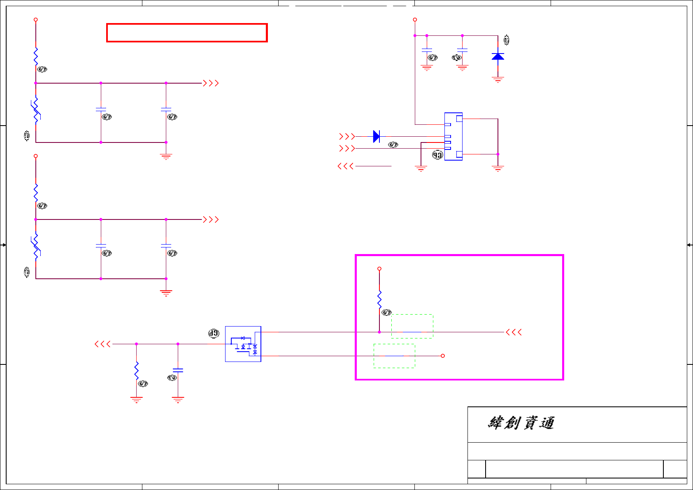Click the wide empty title field in title block

[574, 469]
